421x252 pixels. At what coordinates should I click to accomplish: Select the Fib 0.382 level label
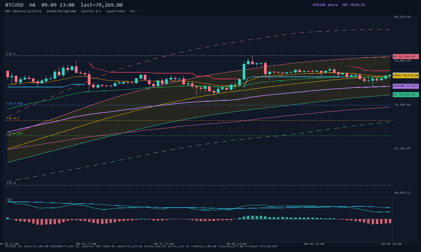15,133
